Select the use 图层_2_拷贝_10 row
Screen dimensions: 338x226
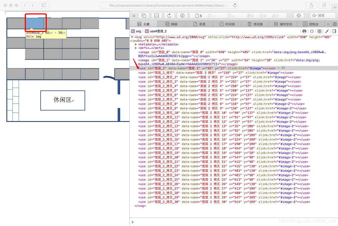click(234, 113)
